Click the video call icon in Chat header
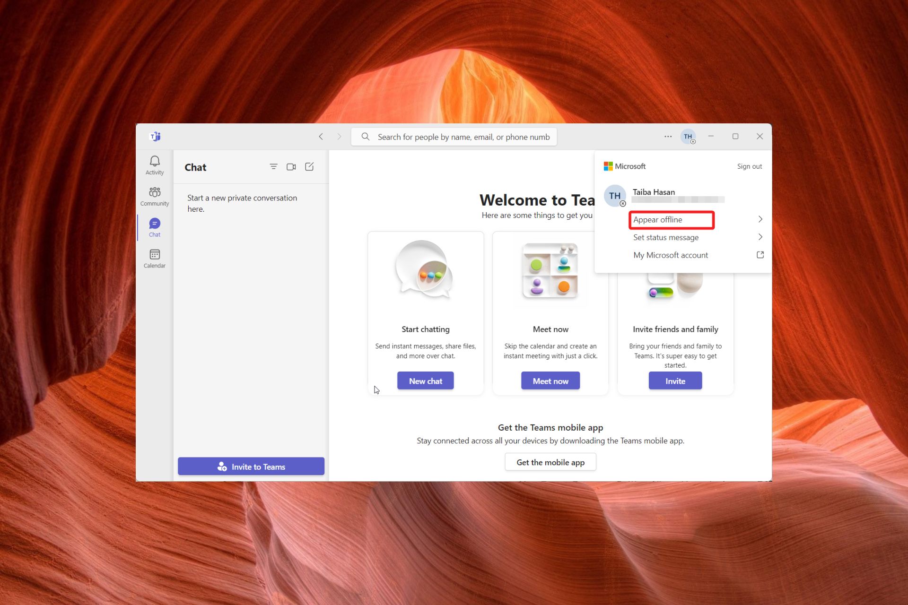The width and height of the screenshot is (908, 605). [291, 167]
